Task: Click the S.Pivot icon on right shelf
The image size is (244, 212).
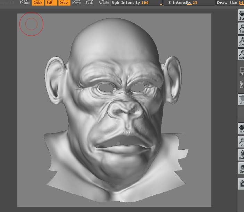Action: [241, 100]
